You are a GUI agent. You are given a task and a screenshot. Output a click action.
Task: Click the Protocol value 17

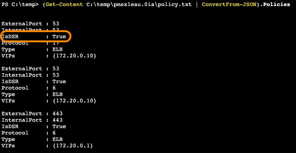[55, 43]
